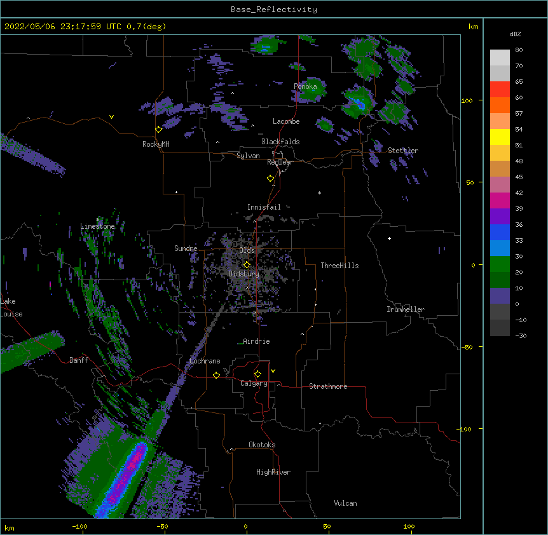Select the yellow v marker east of Calgary
This screenshot has height=535, width=548.
tap(273, 371)
